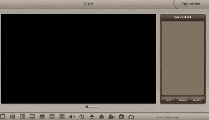This screenshot has height=120, width=209.
Task: Switch to single-window view layout
Action: [3, 117]
